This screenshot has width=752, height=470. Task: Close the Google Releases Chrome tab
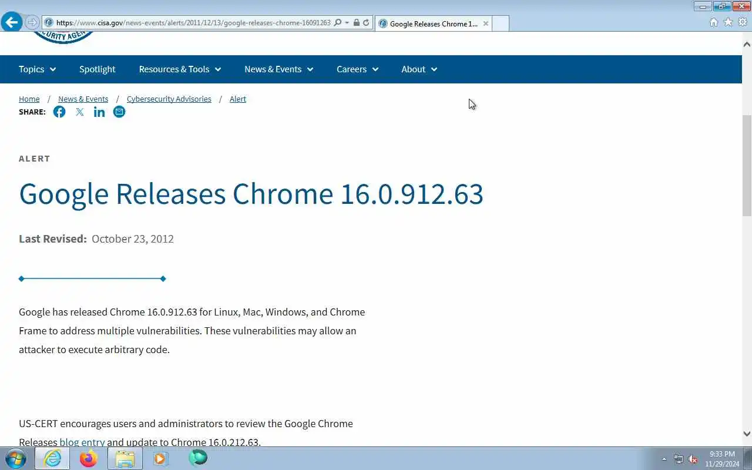pyautogui.click(x=486, y=23)
